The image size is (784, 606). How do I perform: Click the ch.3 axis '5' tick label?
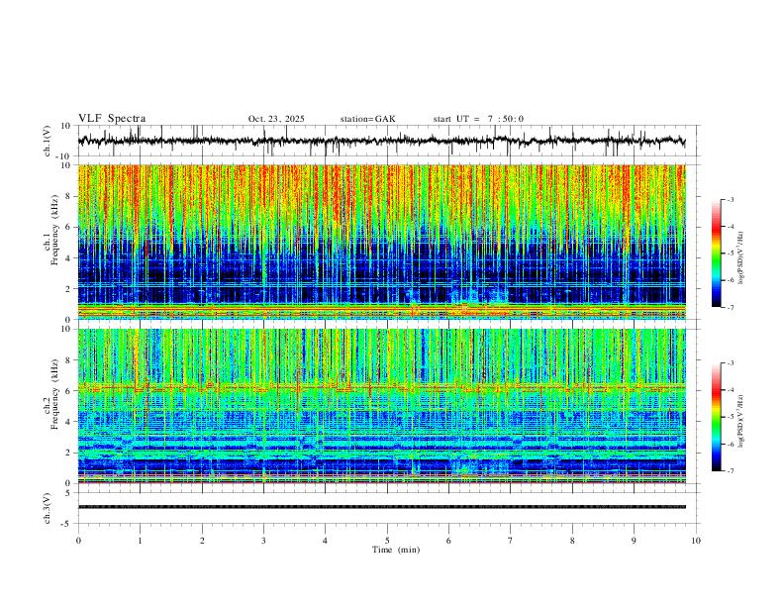click(x=69, y=493)
